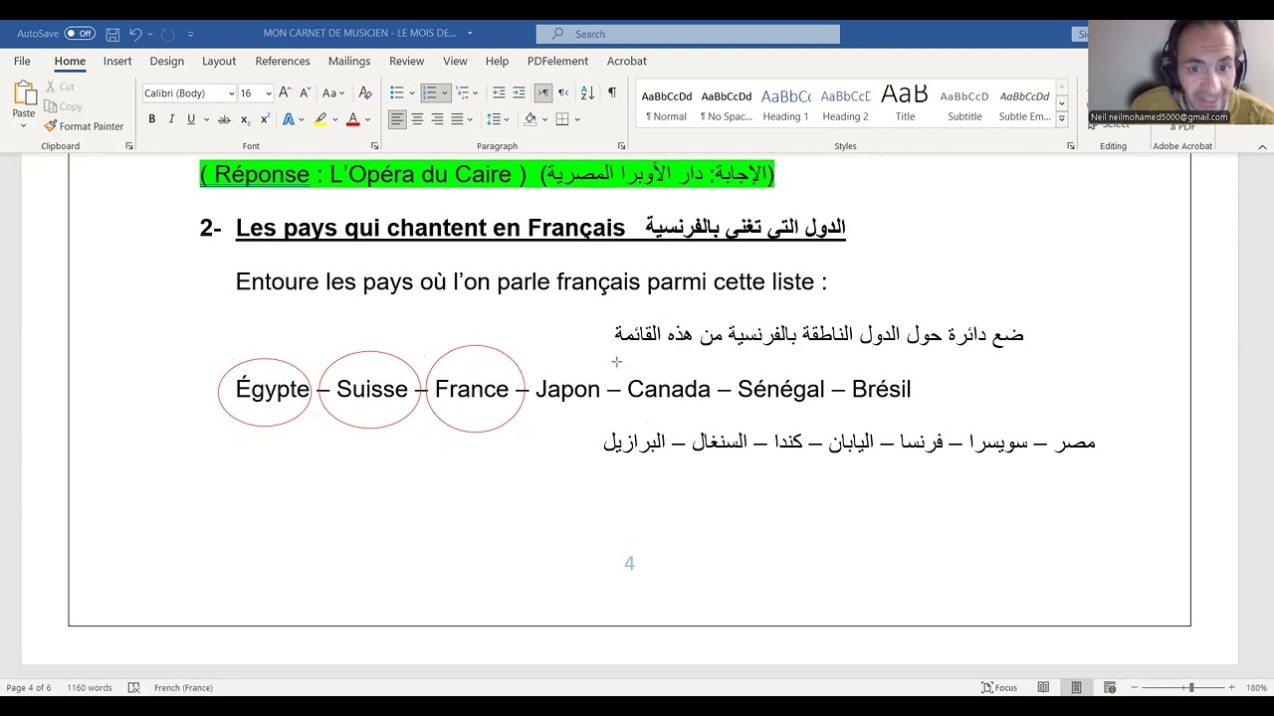Switch to the Insert tab
This screenshot has width=1274, height=716.
point(117,61)
